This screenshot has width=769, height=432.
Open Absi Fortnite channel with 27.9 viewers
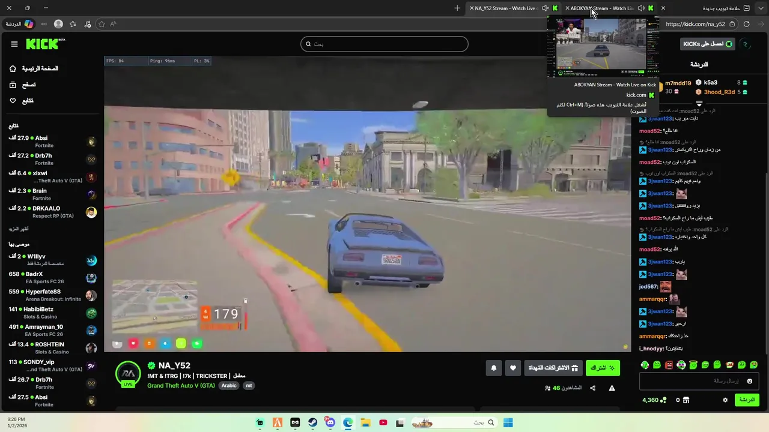click(x=52, y=142)
